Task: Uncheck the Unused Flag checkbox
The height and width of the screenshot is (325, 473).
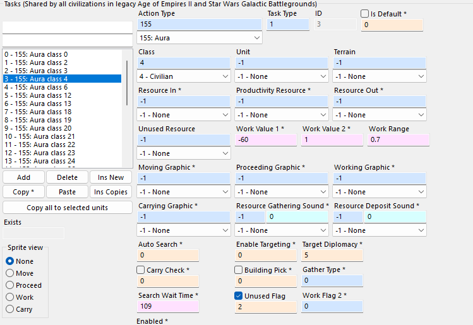Action: 238,296
